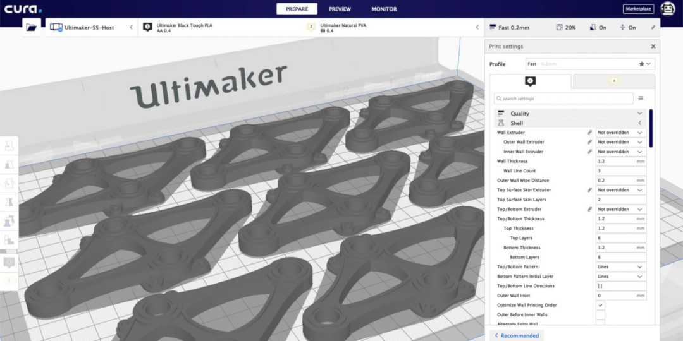Click the Fast 0.2mm layer height icon
The width and height of the screenshot is (683, 341).
[493, 27]
